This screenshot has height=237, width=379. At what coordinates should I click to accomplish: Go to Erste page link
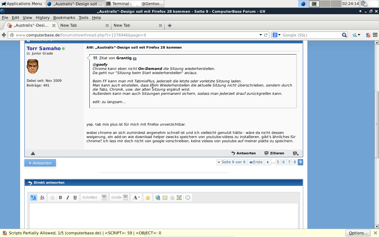click(256, 162)
